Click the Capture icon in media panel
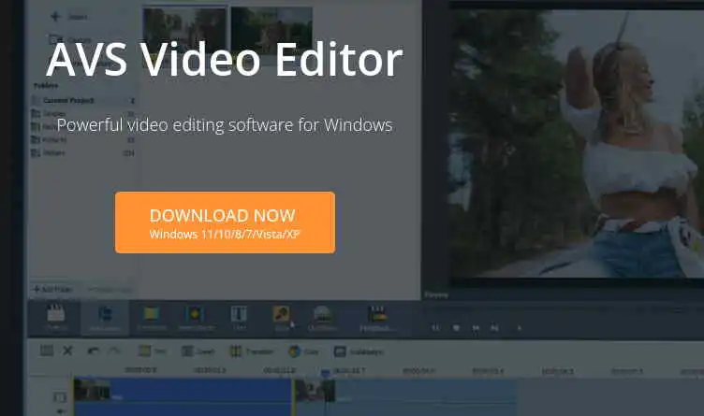 [55, 39]
